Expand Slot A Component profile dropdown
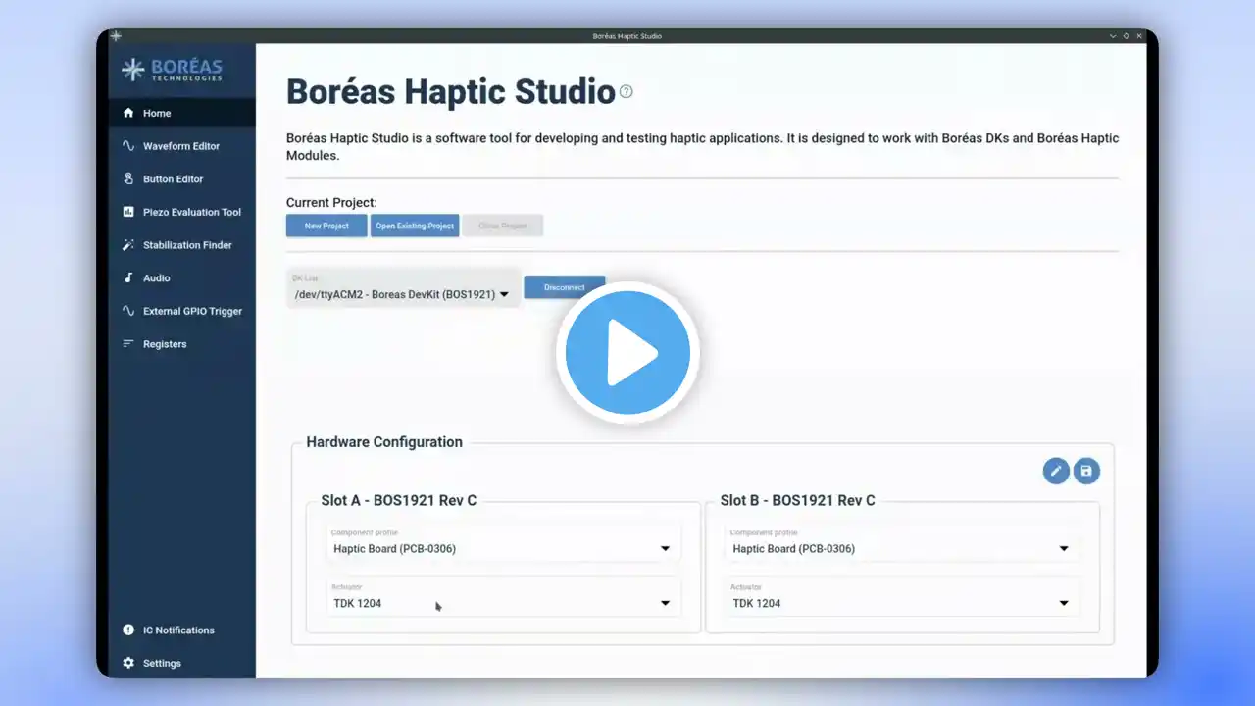 [504, 543]
